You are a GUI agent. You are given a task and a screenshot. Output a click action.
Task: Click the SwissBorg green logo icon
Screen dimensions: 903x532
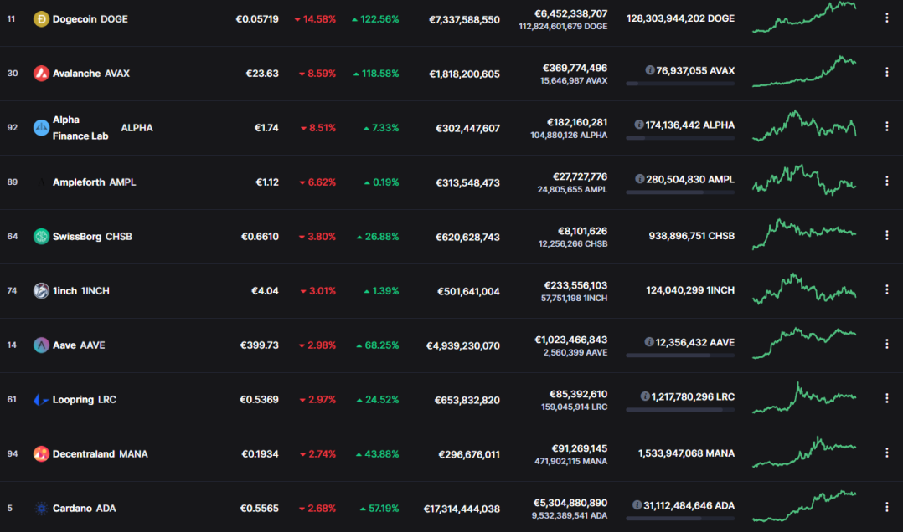[41, 237]
